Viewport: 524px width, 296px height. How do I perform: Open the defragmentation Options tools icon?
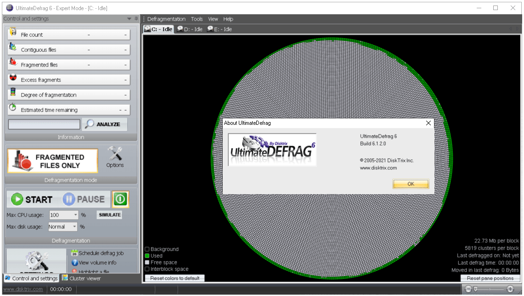tap(115, 156)
